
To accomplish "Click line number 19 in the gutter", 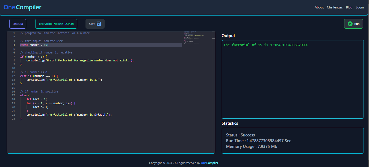I will point(13,103).
